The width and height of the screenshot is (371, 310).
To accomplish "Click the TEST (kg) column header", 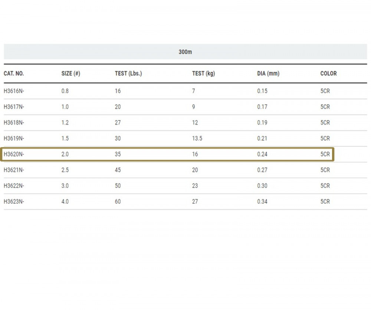I will pyautogui.click(x=203, y=73).
